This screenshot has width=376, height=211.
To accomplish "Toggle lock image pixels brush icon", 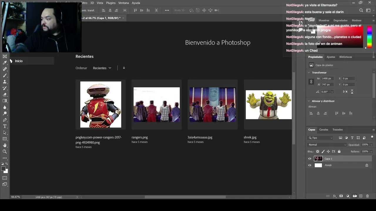I will (x=323, y=152).
